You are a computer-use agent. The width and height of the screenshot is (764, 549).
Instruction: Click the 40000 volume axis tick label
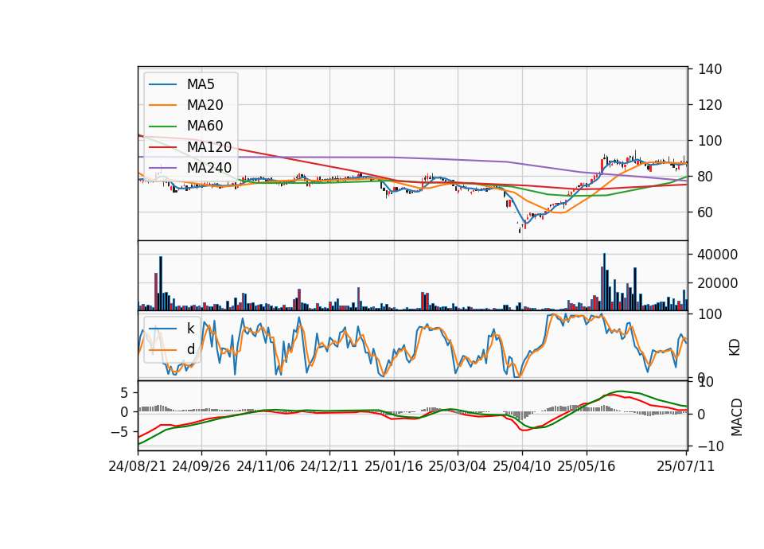[718, 255]
